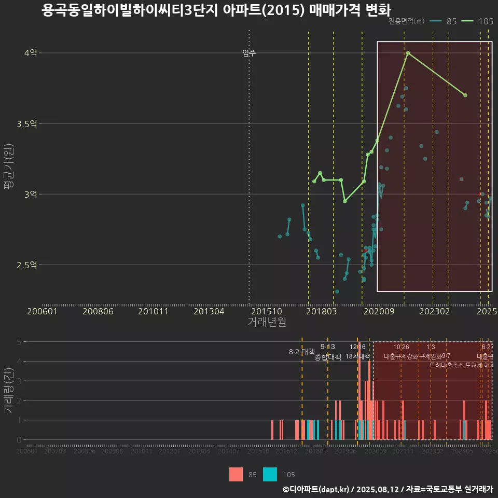Click the 입주 marker label
Screen dimensions: 498x498
coord(249,53)
